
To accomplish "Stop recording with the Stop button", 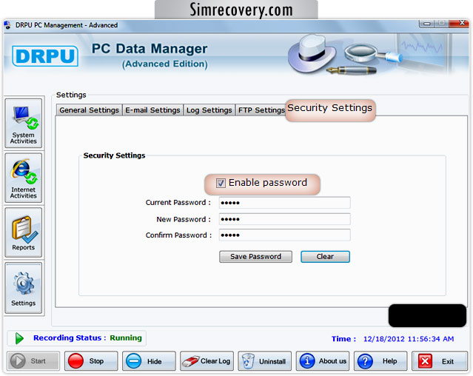I will click(91, 361).
